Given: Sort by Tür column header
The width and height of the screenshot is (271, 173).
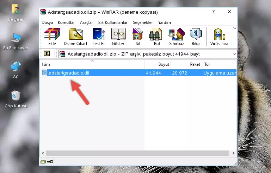Looking at the screenshot, I should 219,64.
